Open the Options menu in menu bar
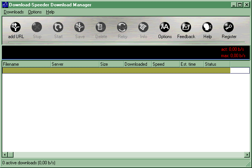252x168 pixels. pyautogui.click(x=35, y=12)
